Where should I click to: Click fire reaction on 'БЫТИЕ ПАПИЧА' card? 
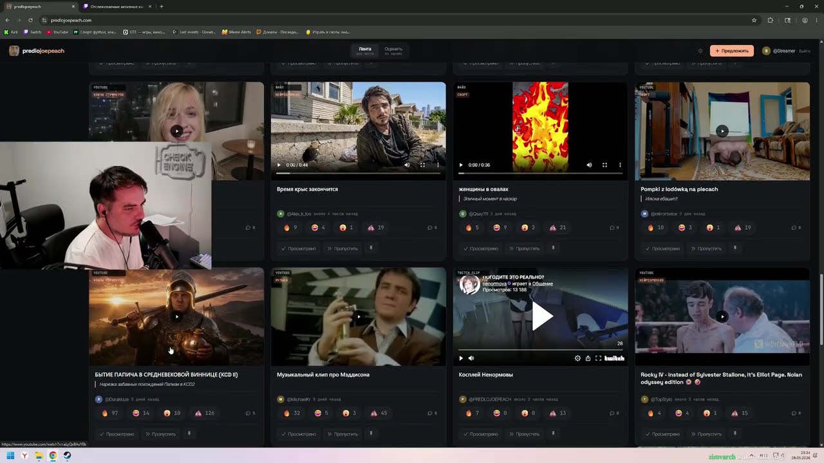click(109, 413)
